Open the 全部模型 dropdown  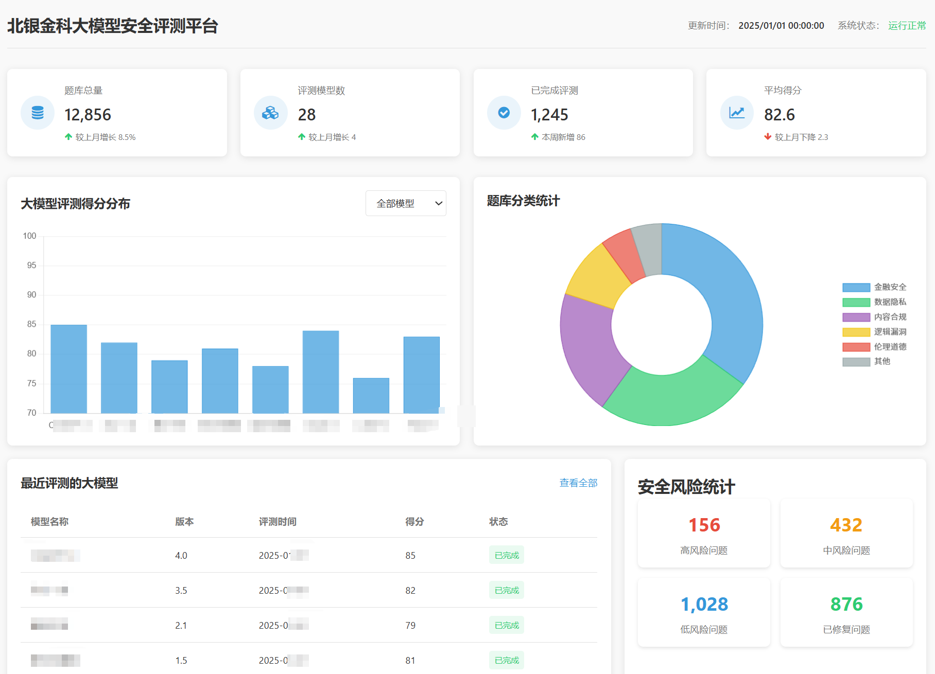406,203
